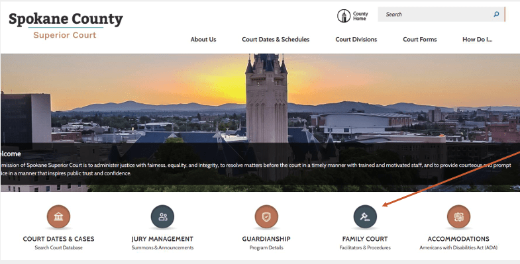
Task: Click the Court Dates & Cases courthouse icon
Action: [58, 216]
